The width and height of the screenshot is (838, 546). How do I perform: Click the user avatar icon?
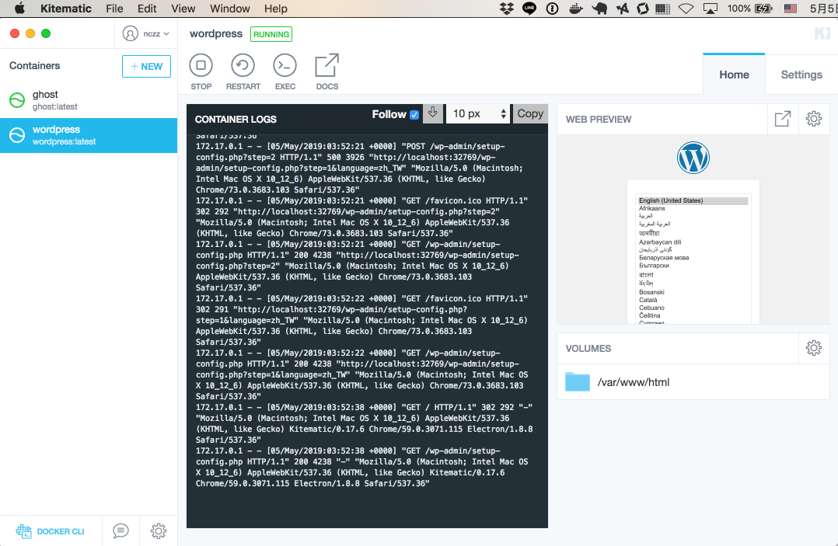[x=130, y=33]
